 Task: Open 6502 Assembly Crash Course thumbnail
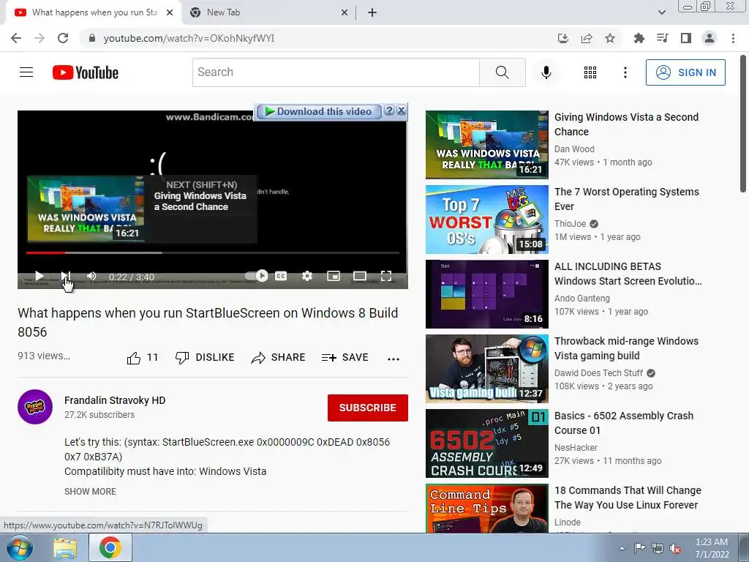point(486,443)
